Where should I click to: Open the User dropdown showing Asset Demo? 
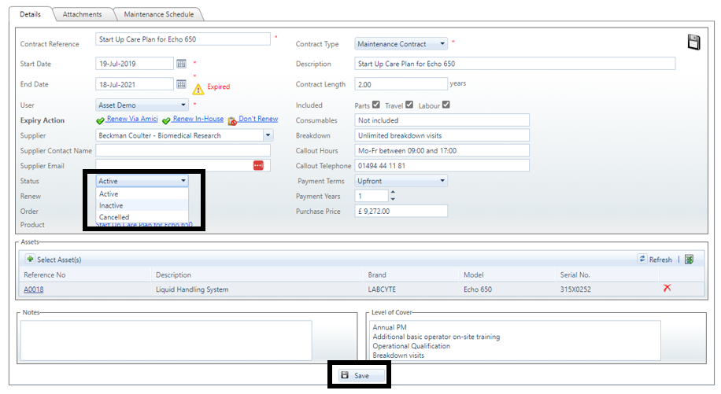(142, 105)
